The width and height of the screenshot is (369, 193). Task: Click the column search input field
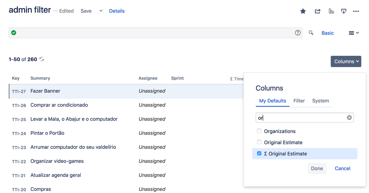[x=305, y=118]
